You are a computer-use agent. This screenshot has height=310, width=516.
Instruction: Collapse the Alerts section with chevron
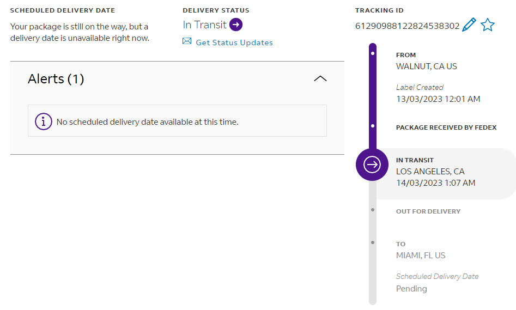[320, 79]
